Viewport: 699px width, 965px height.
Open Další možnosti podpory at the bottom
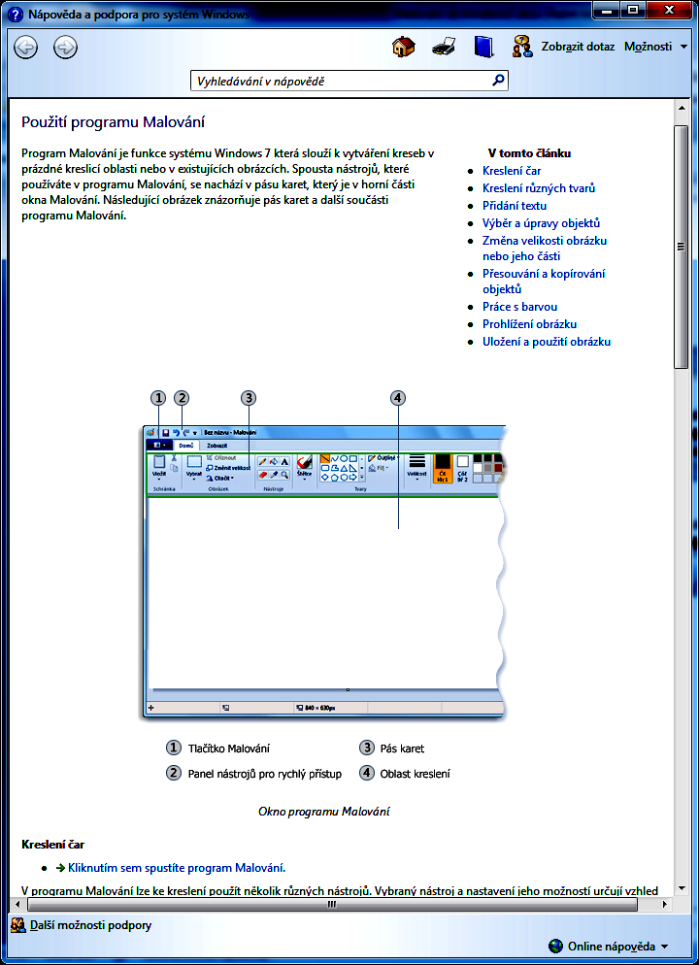click(x=90, y=924)
